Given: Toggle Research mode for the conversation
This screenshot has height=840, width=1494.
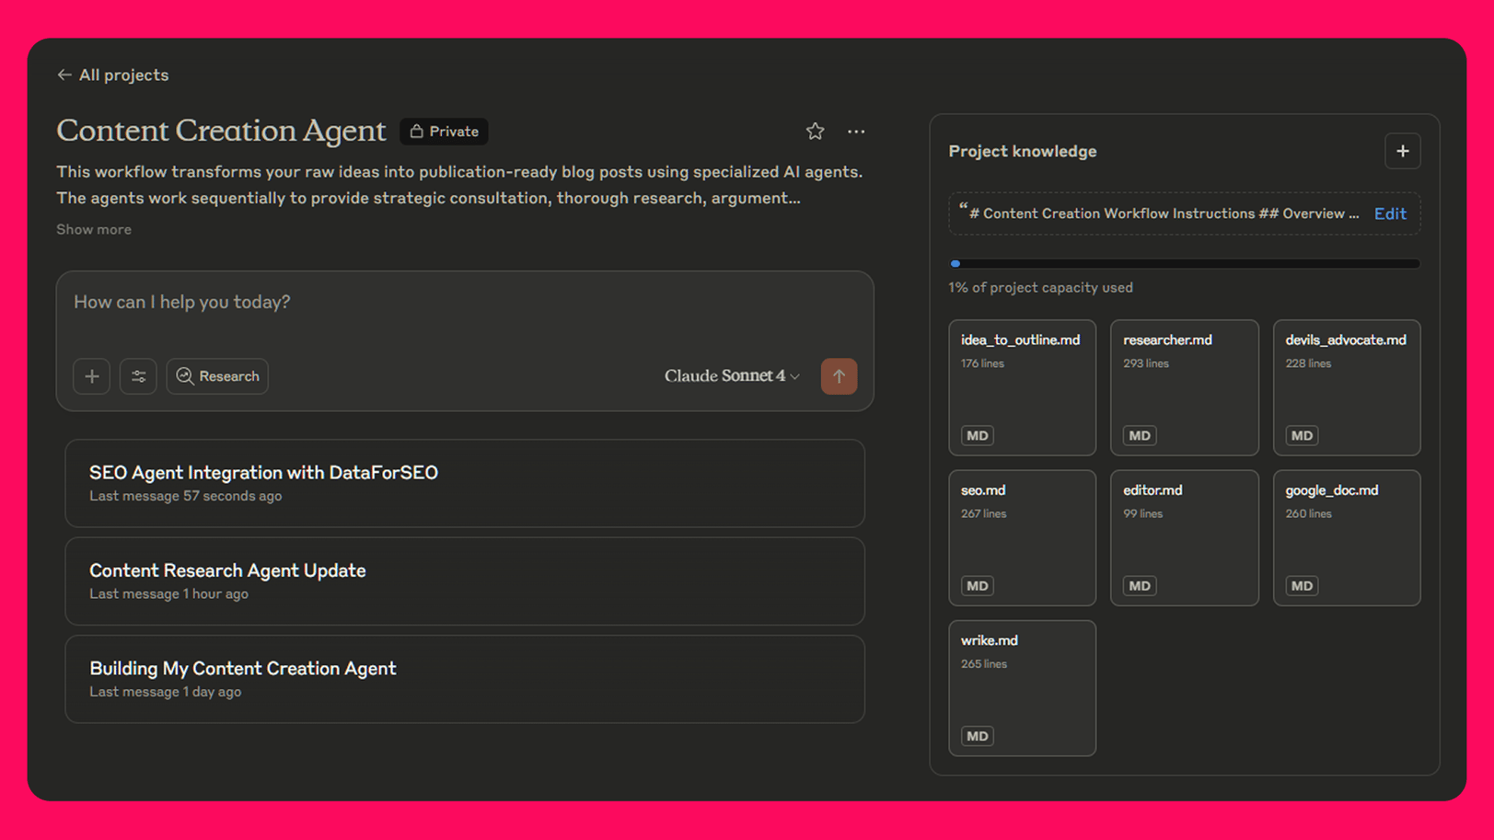Looking at the screenshot, I should pyautogui.click(x=217, y=376).
